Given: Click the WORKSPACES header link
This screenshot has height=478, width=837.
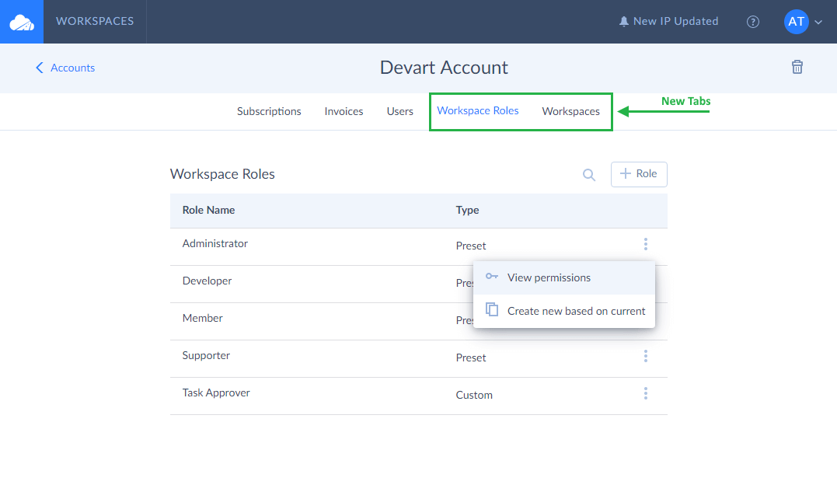Looking at the screenshot, I should coord(95,21).
